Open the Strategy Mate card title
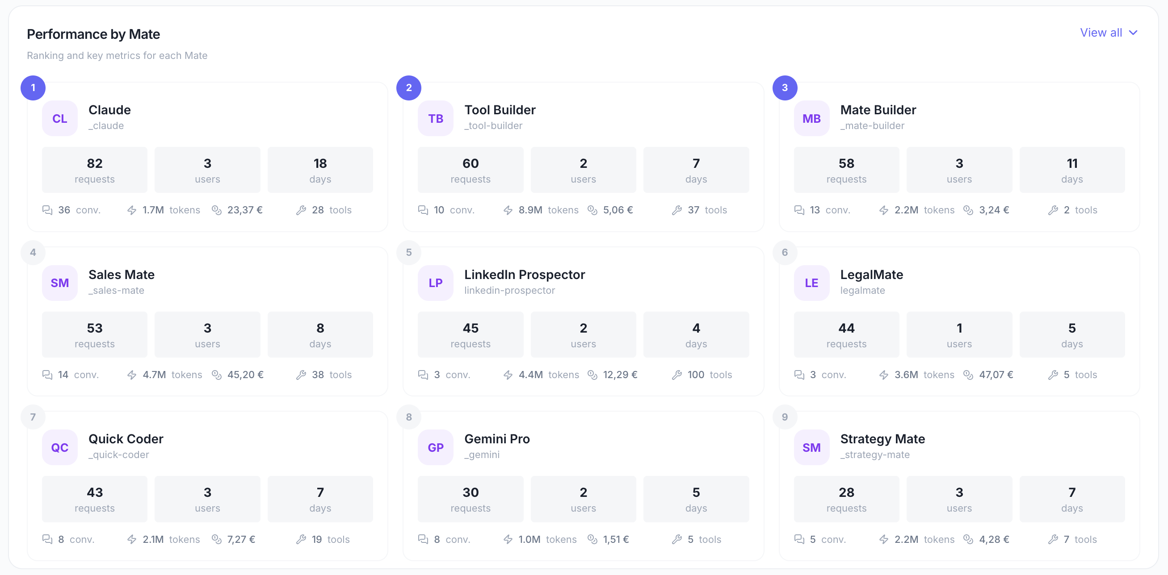 pyautogui.click(x=882, y=438)
